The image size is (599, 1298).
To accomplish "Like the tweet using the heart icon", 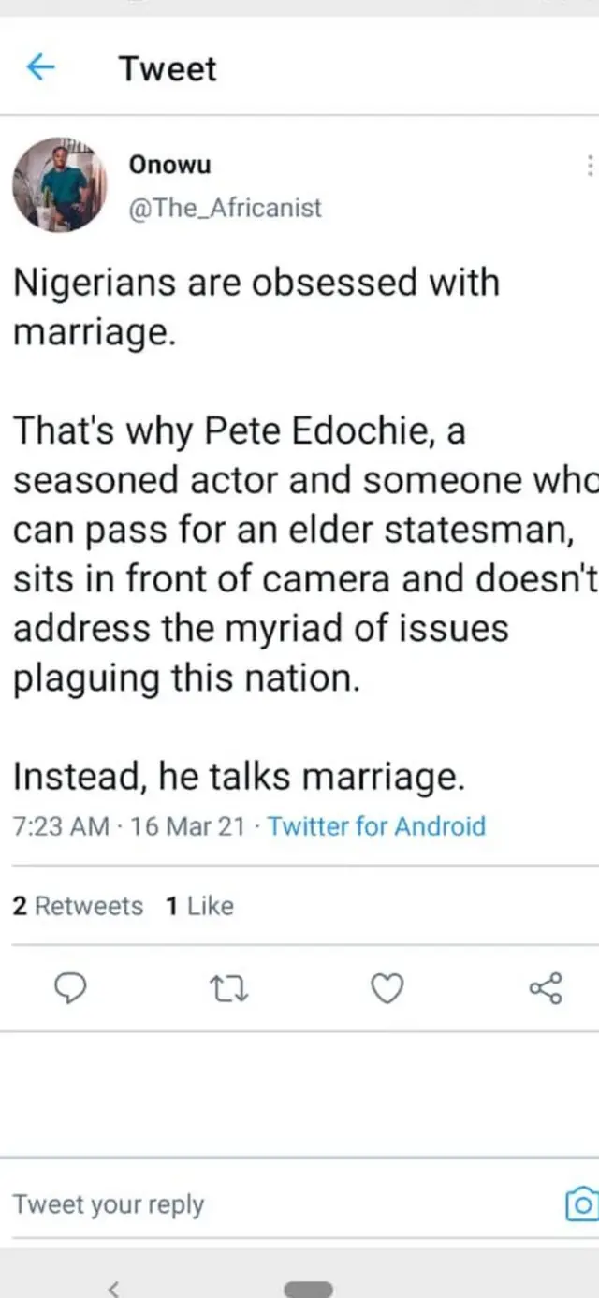I will (x=387, y=988).
